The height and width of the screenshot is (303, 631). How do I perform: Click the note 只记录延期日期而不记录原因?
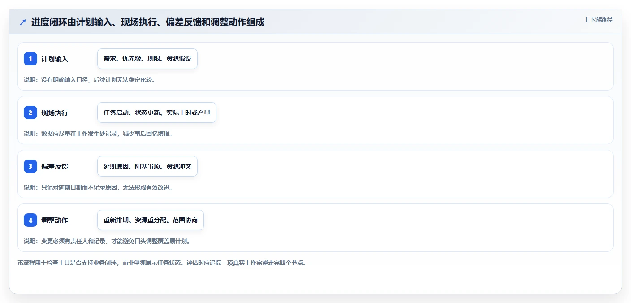[x=79, y=187]
